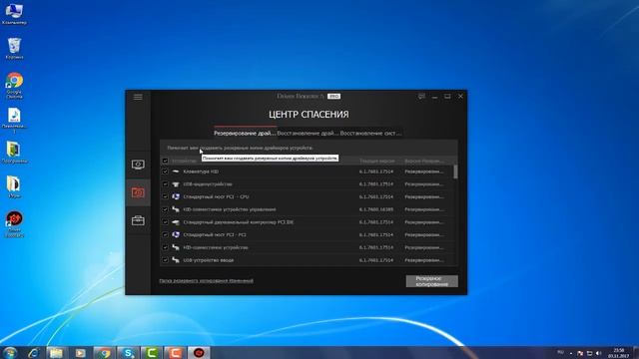Click the Клавиатура HID device icon

pos(176,172)
